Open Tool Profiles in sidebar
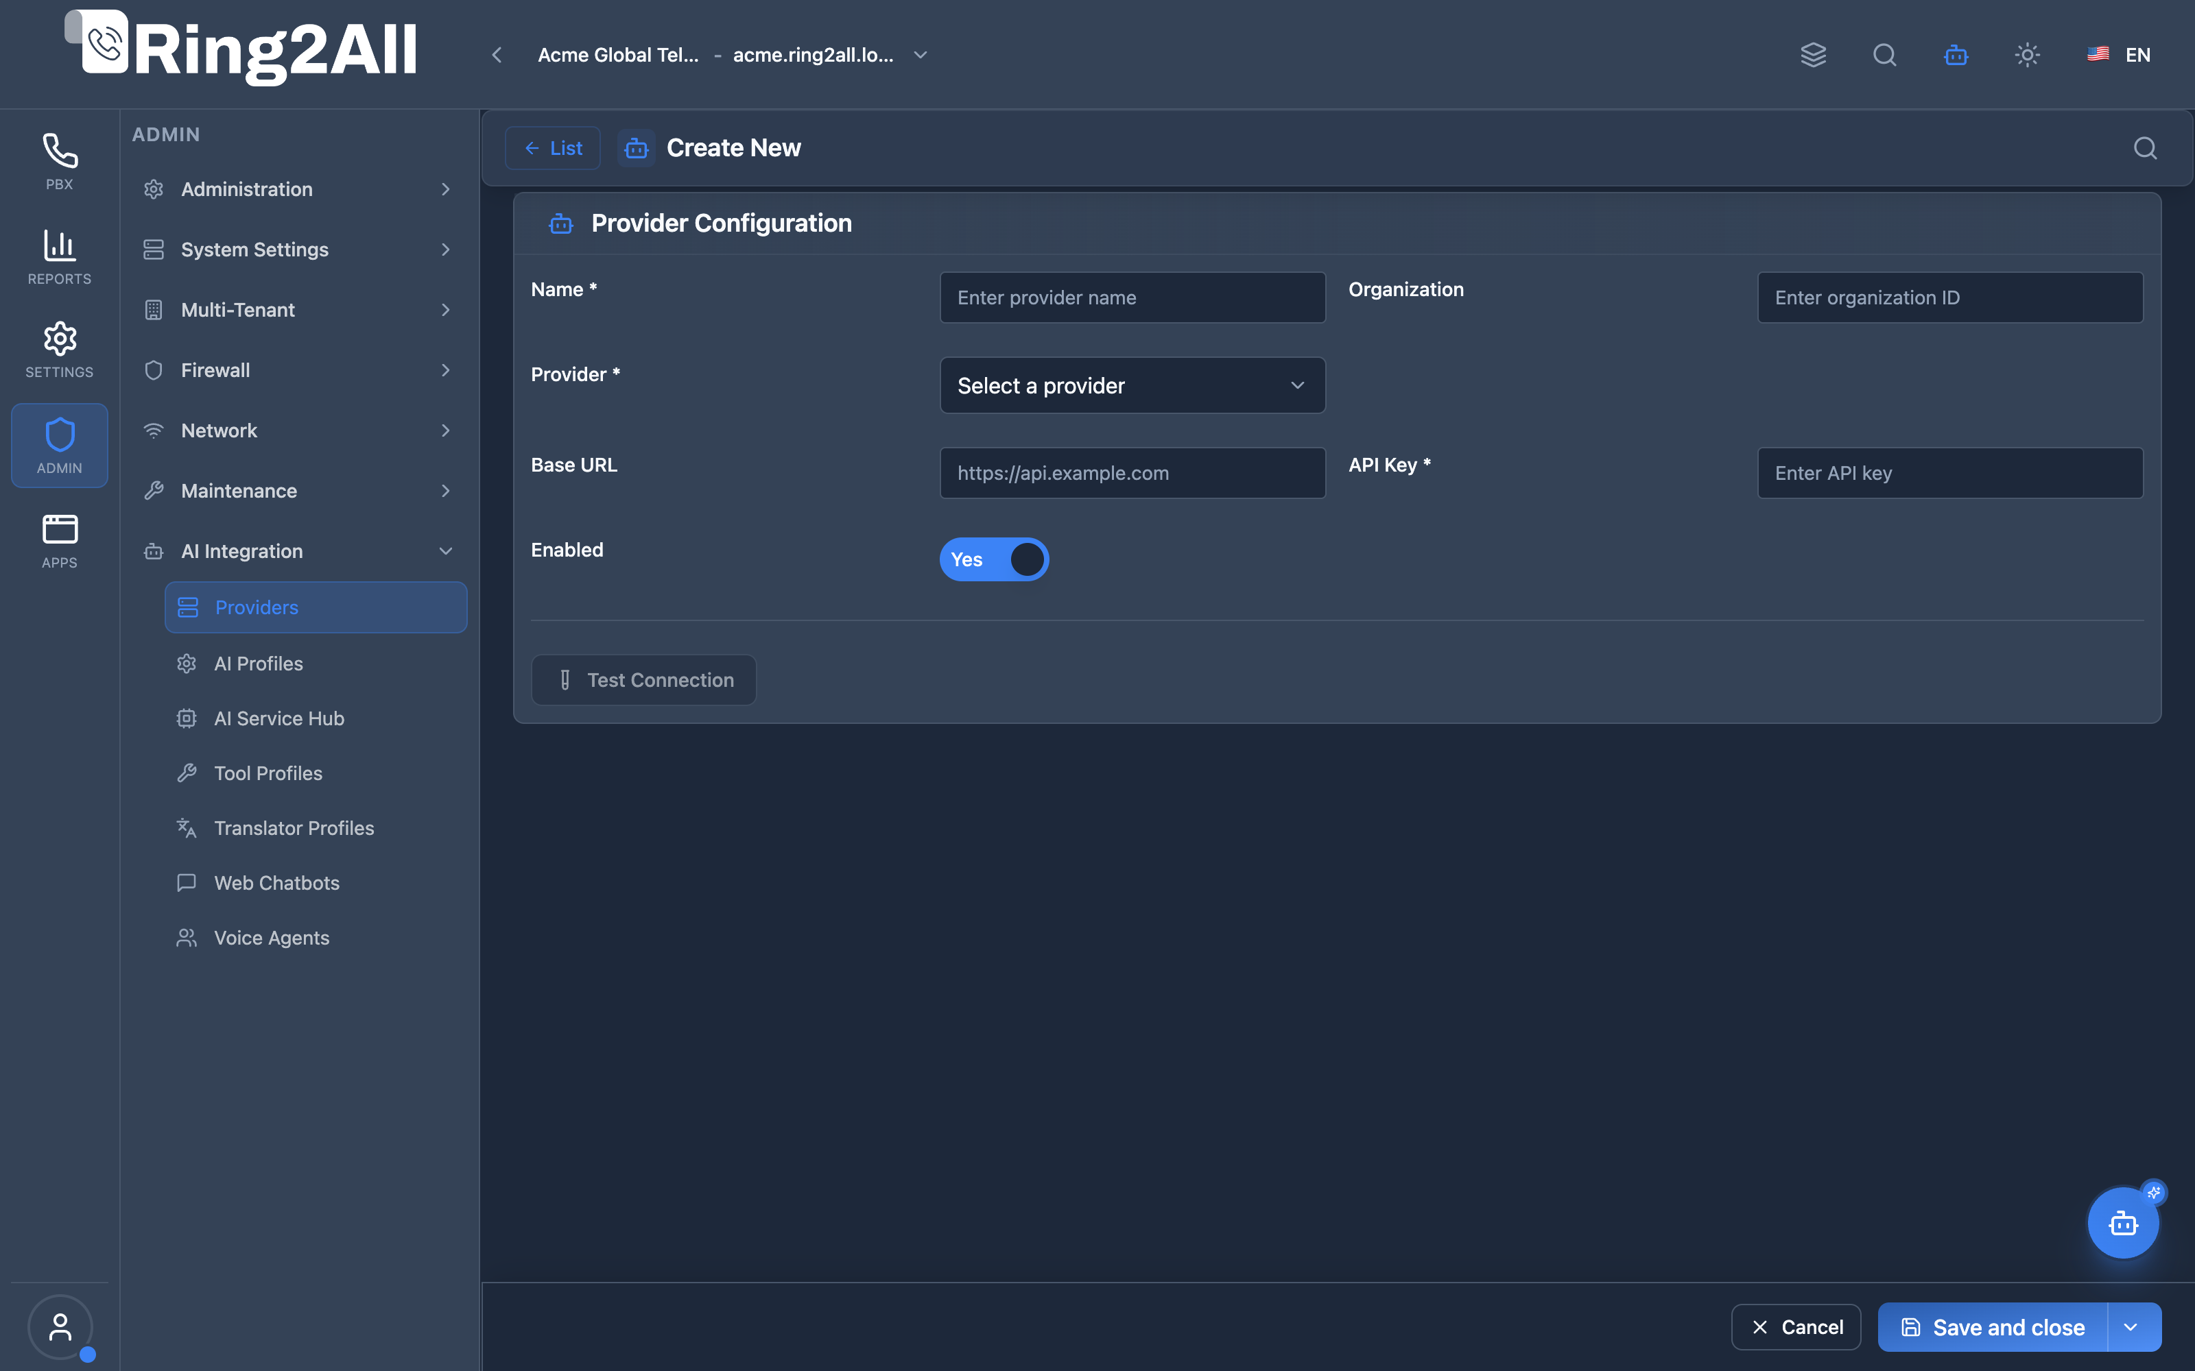This screenshot has height=1371, width=2195. pyautogui.click(x=316, y=773)
